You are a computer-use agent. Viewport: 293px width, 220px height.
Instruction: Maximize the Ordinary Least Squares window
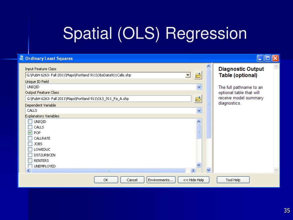(268, 58)
